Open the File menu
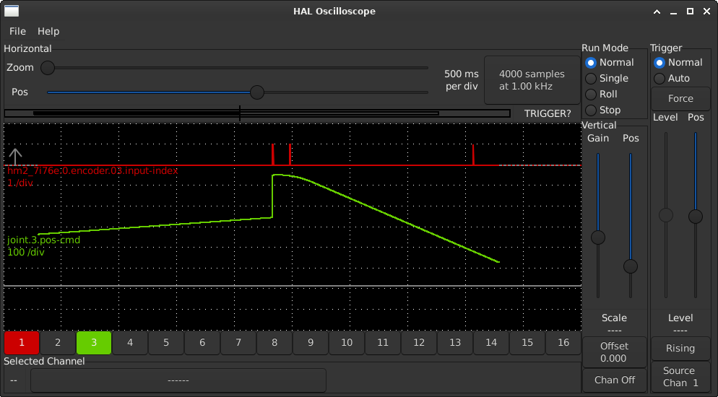Screen dimensions: 718x397 click(x=17, y=32)
